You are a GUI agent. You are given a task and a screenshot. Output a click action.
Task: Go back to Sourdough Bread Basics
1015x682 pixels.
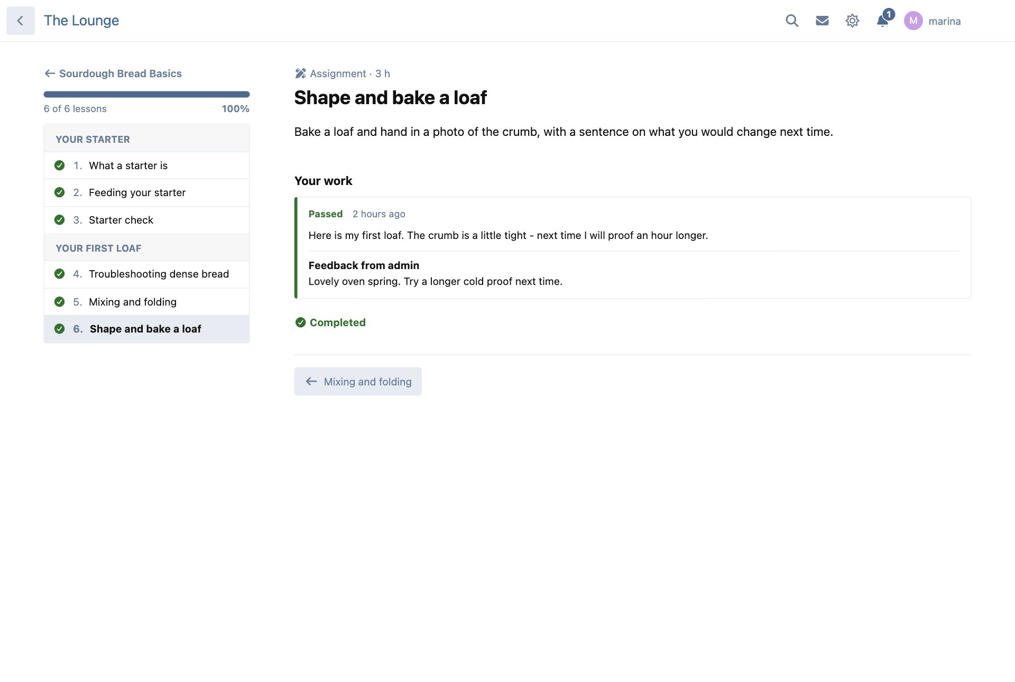pyautogui.click(x=113, y=73)
